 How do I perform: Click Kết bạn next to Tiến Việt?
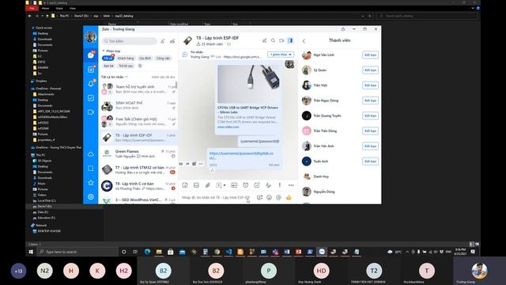tap(370, 85)
